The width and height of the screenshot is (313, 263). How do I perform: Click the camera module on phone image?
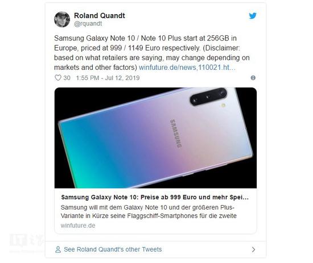208,97
